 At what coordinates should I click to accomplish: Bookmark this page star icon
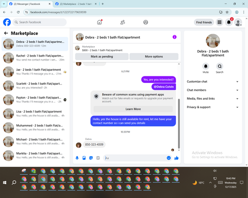[x=227, y=12]
